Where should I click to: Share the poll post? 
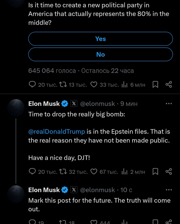169,85
